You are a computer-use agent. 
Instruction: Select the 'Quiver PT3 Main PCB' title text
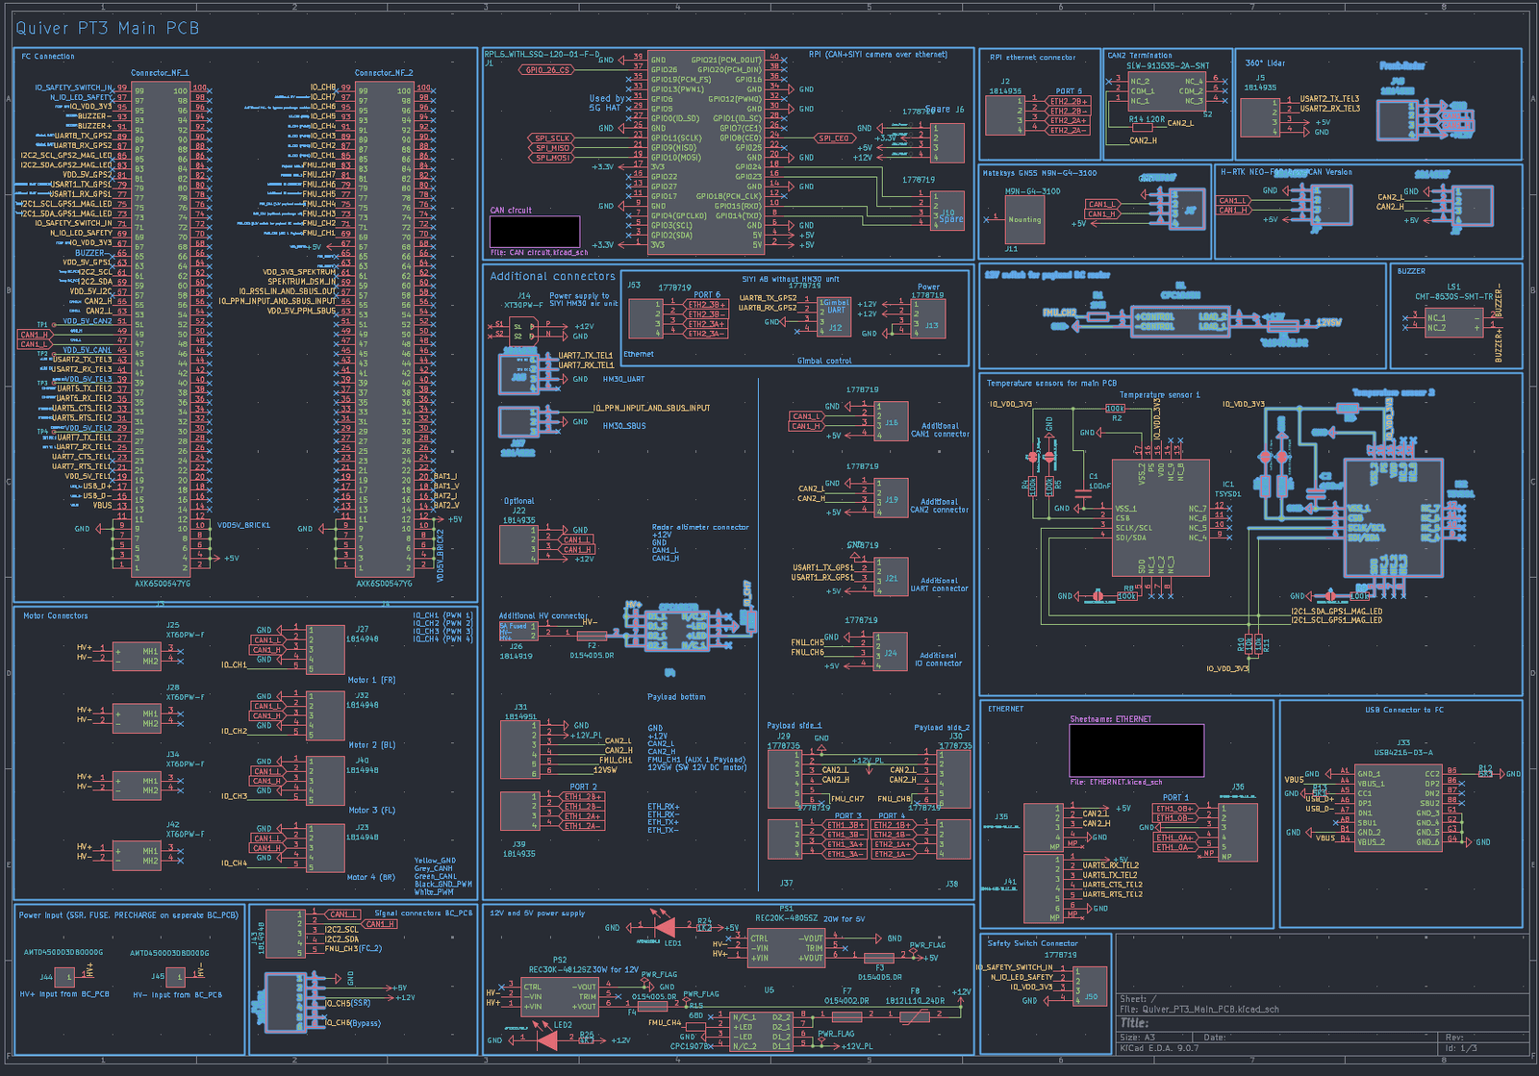107,28
